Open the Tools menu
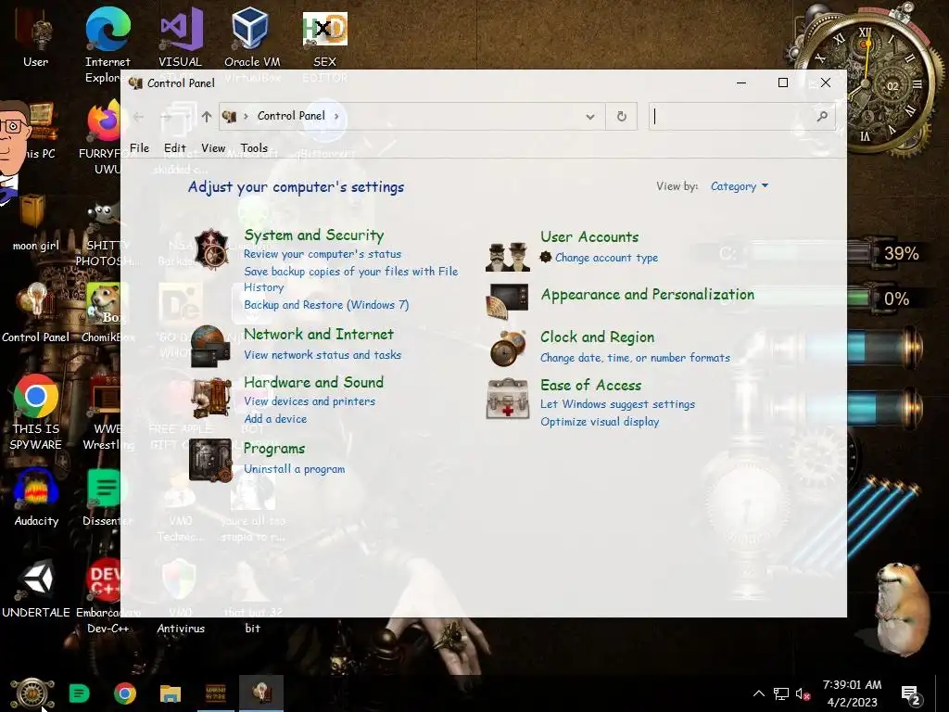Screen dimensions: 949x712 tap(254, 147)
